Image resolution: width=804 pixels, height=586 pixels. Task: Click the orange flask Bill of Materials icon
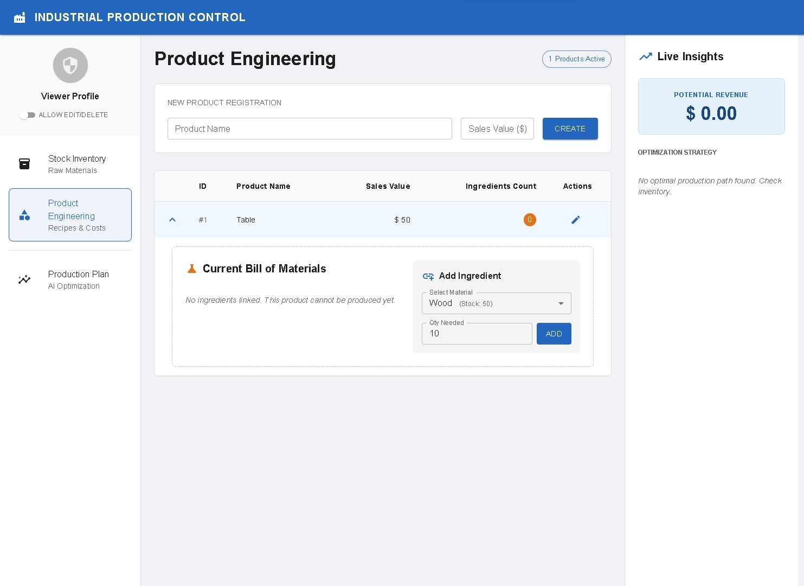tap(191, 269)
